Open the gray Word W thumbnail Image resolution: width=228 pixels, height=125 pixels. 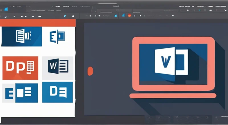(x=58, y=68)
